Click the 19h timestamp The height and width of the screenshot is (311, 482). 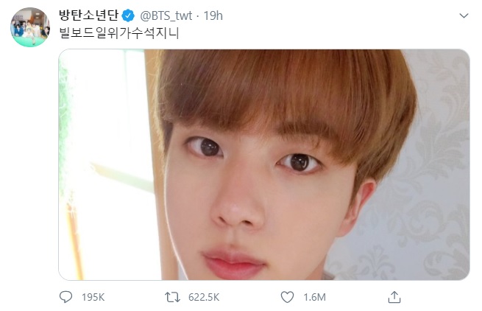coord(213,15)
